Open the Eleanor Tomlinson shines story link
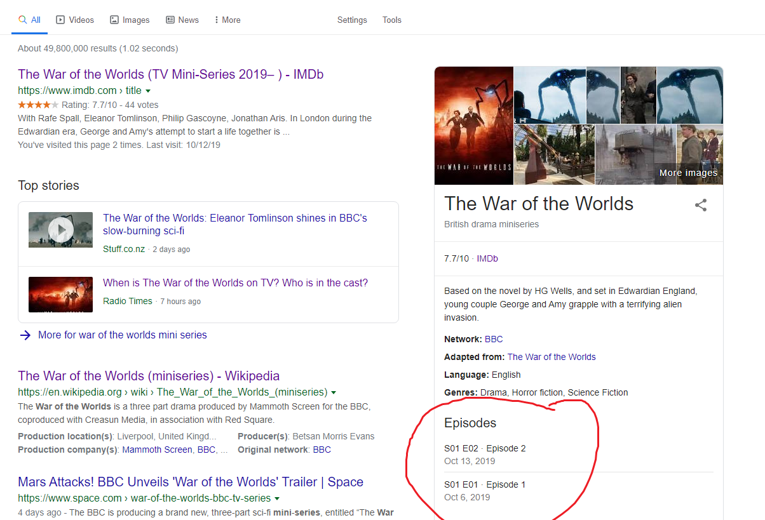765x520 pixels. pos(235,224)
